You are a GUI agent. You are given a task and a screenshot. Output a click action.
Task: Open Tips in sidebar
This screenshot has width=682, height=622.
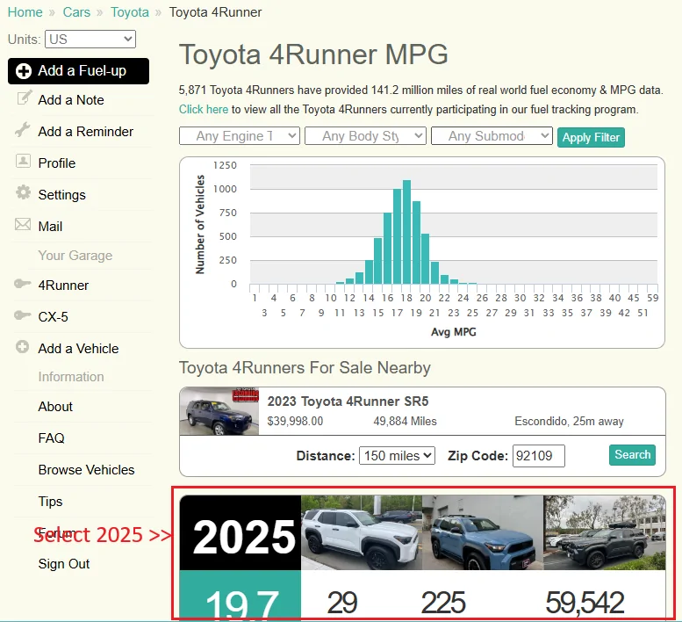(50, 502)
